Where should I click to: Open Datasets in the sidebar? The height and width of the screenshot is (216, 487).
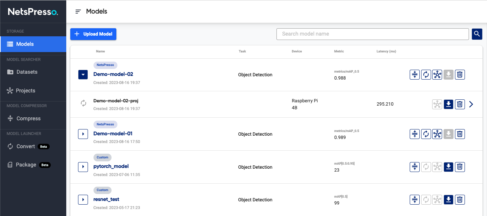(x=27, y=72)
